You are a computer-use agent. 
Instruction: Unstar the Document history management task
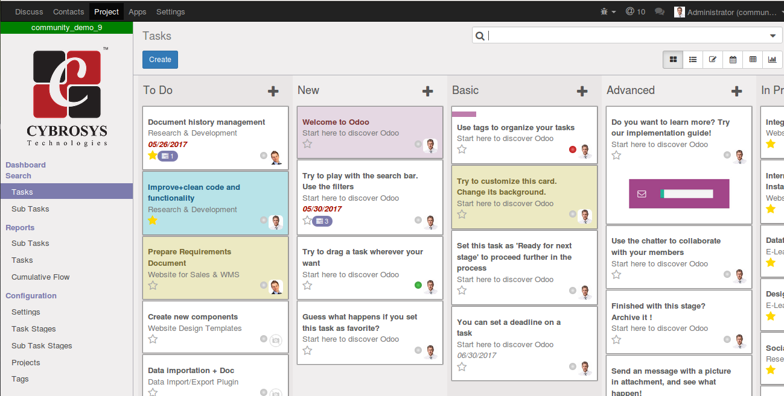coord(152,156)
